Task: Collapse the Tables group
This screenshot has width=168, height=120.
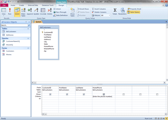Action: pos(28,29)
